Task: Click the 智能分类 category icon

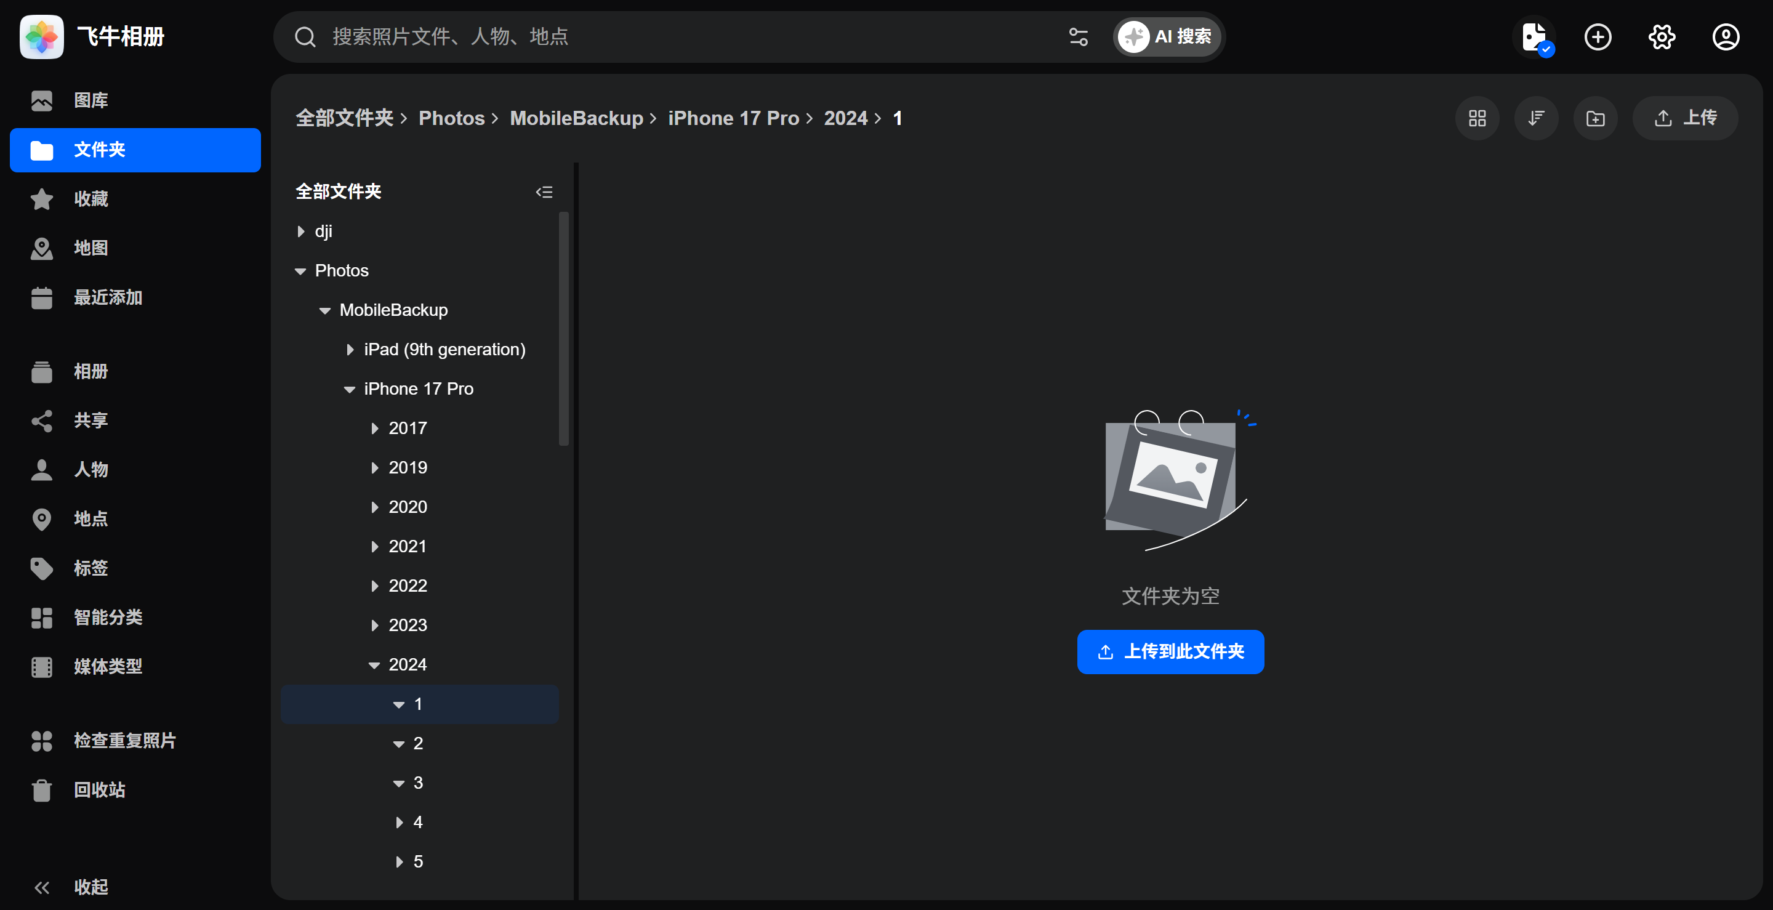Action: (42, 618)
